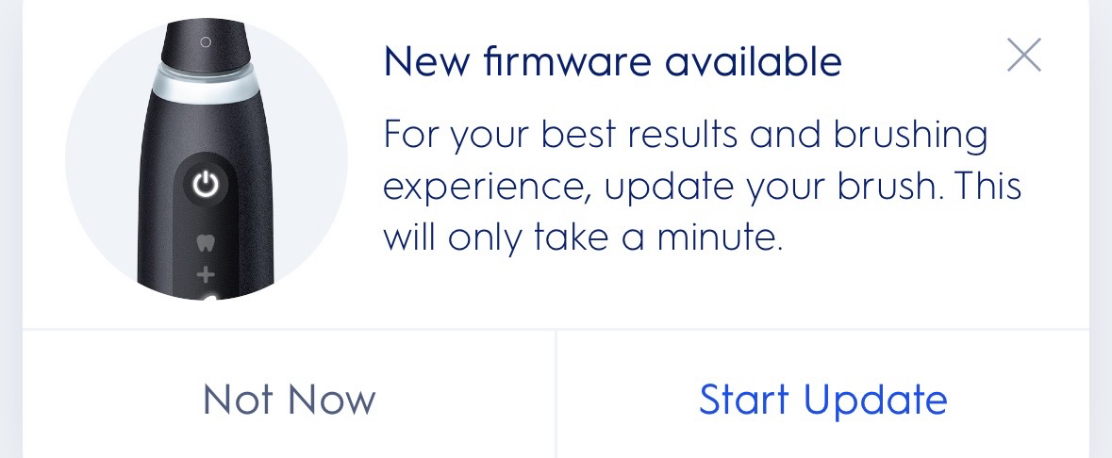Tap the Start Update button
Viewport: 1112px width, 458px height.
pos(822,399)
